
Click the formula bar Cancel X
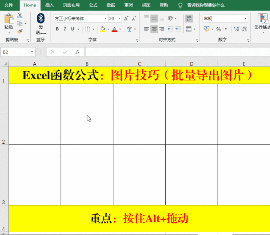(x=53, y=52)
